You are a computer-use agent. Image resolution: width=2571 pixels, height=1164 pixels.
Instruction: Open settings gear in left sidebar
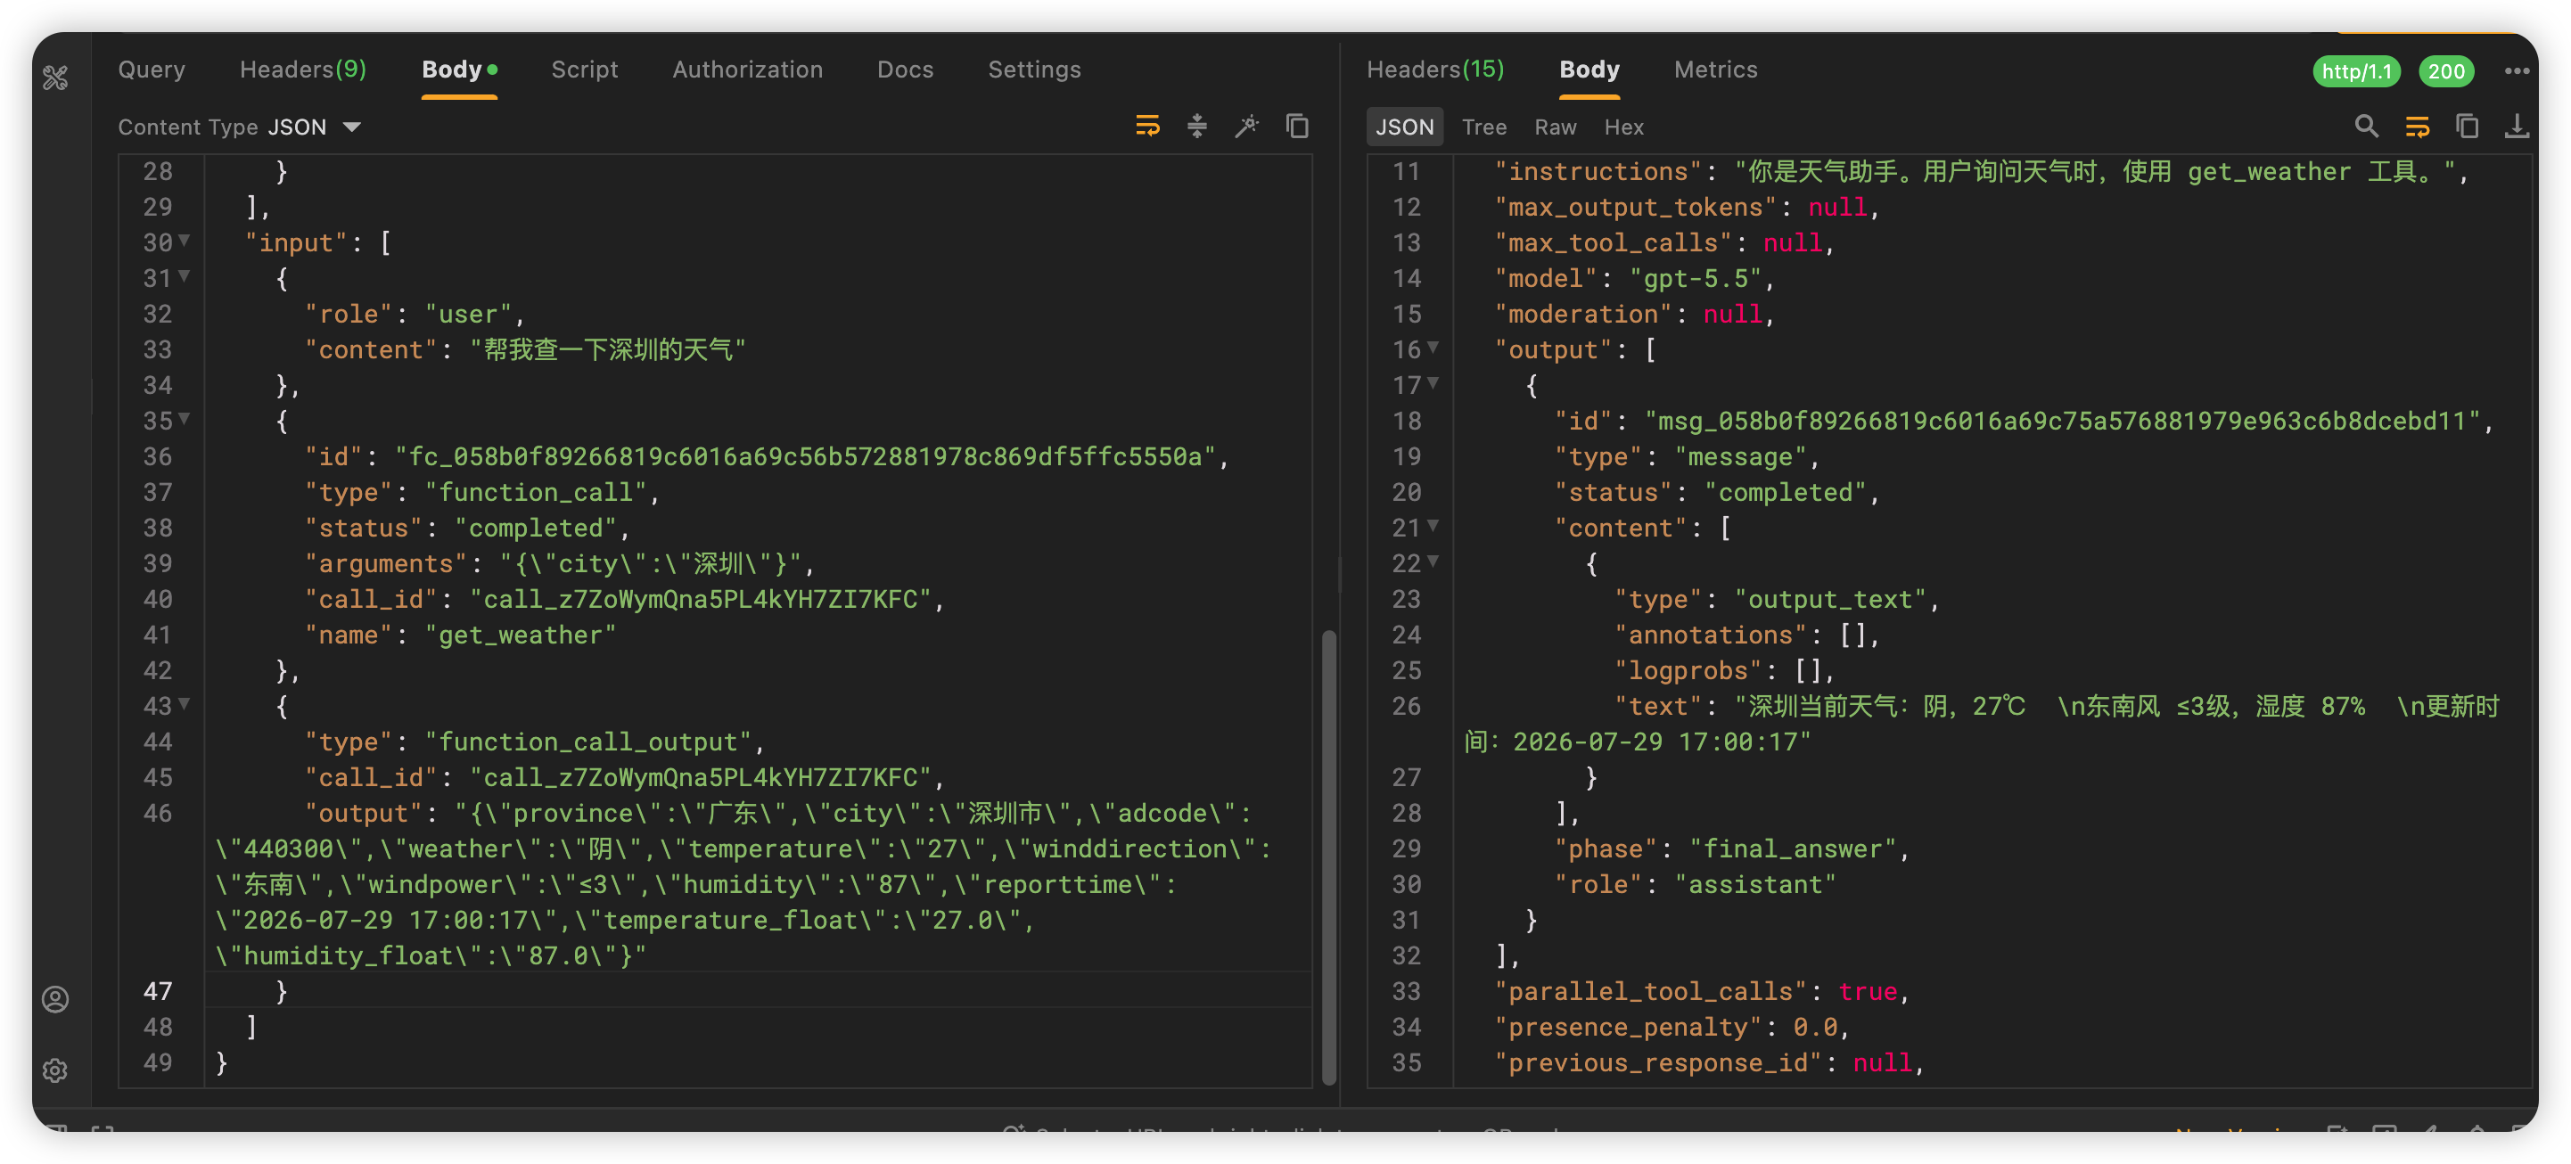(56, 1070)
